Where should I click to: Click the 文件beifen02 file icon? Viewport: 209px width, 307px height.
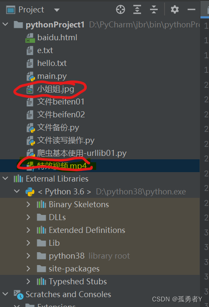point(30,115)
